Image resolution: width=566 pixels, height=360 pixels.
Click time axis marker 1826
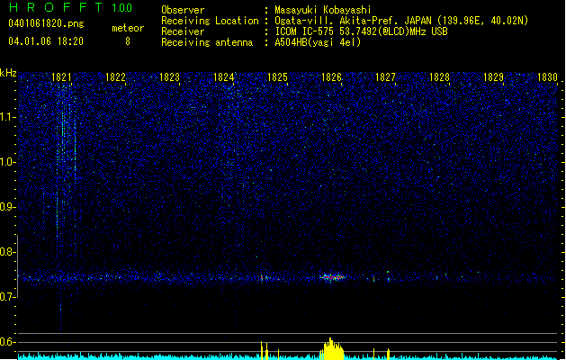[331, 77]
